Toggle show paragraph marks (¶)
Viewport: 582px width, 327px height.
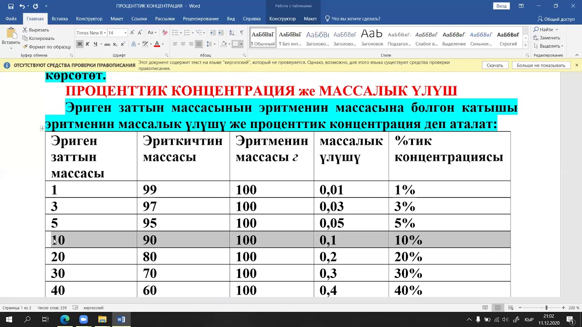[241, 33]
